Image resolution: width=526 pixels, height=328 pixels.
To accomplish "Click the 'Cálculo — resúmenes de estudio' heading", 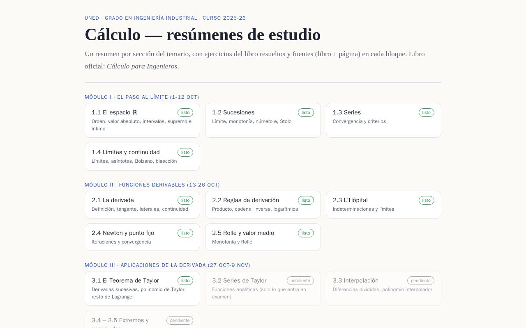I will [203, 34].
